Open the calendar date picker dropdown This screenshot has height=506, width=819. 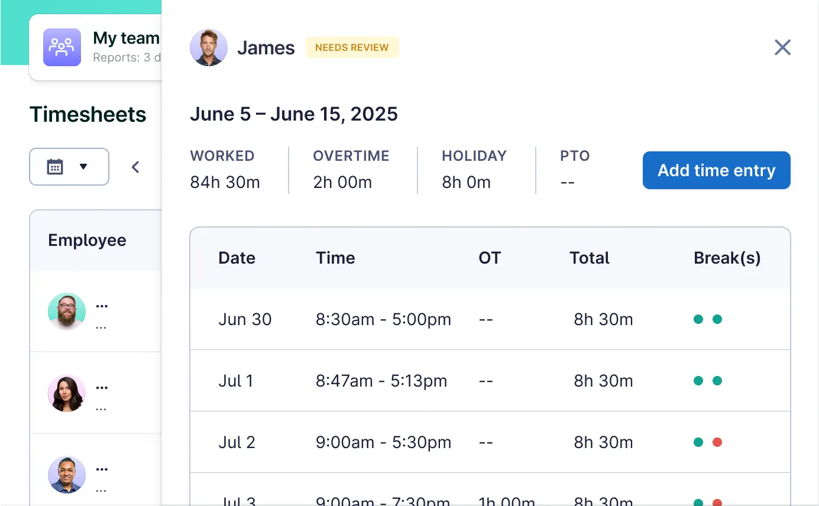(83, 167)
